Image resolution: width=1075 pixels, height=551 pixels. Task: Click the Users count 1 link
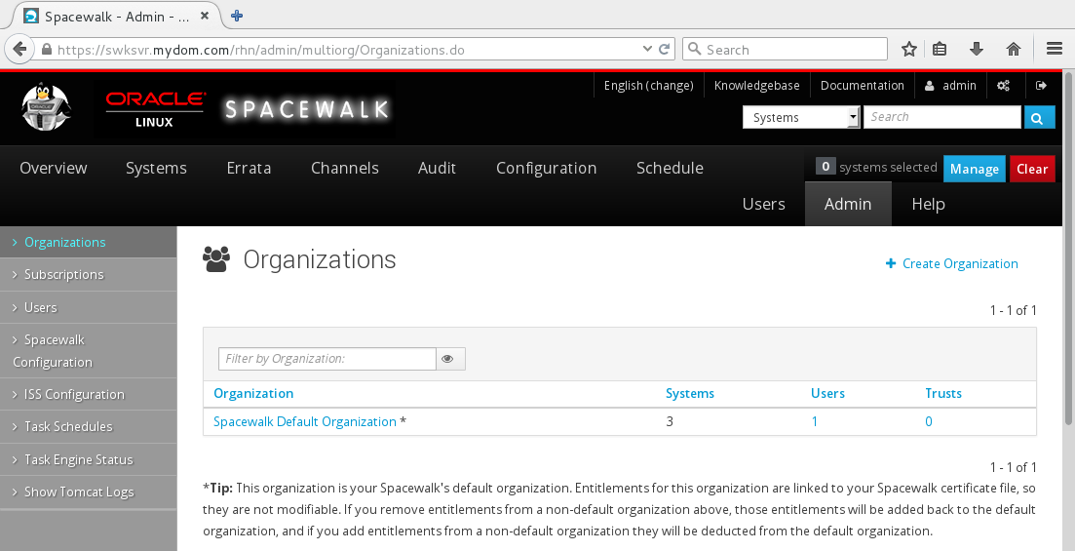(x=815, y=421)
